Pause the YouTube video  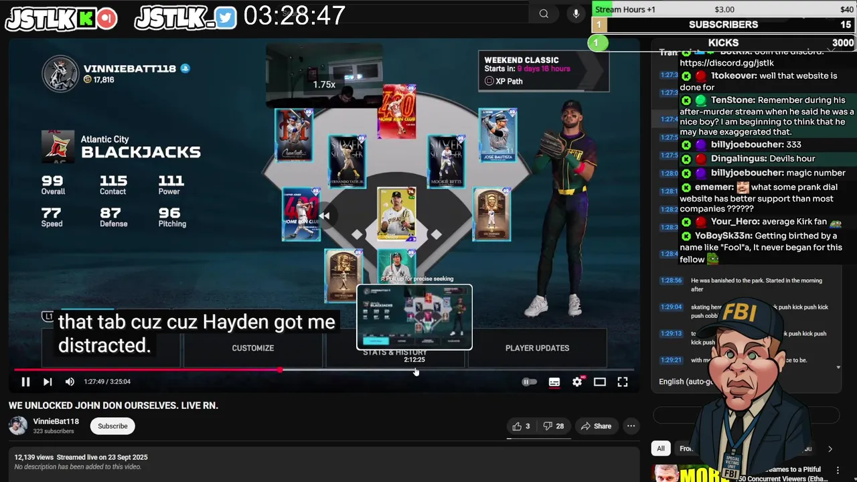[x=25, y=382]
